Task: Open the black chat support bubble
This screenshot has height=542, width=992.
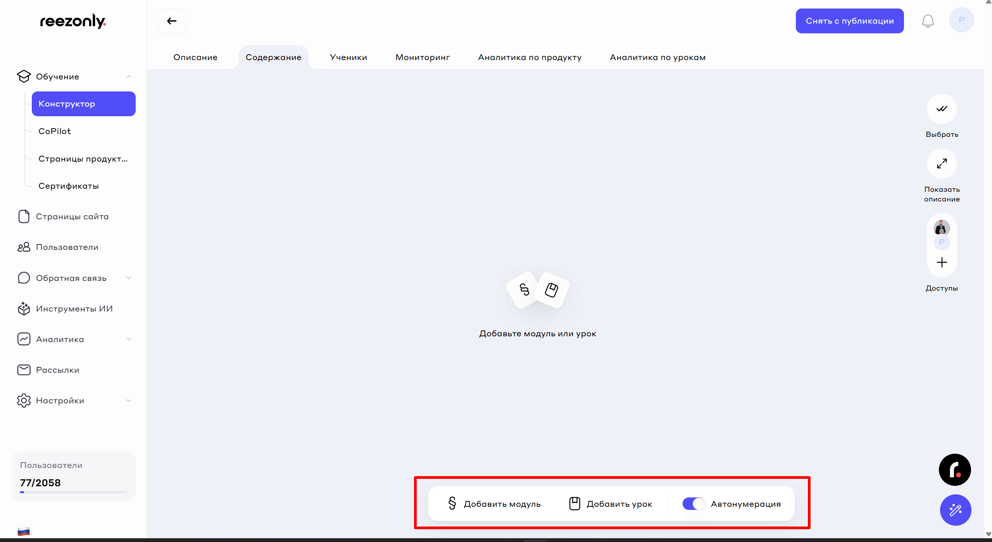Action: [x=954, y=470]
